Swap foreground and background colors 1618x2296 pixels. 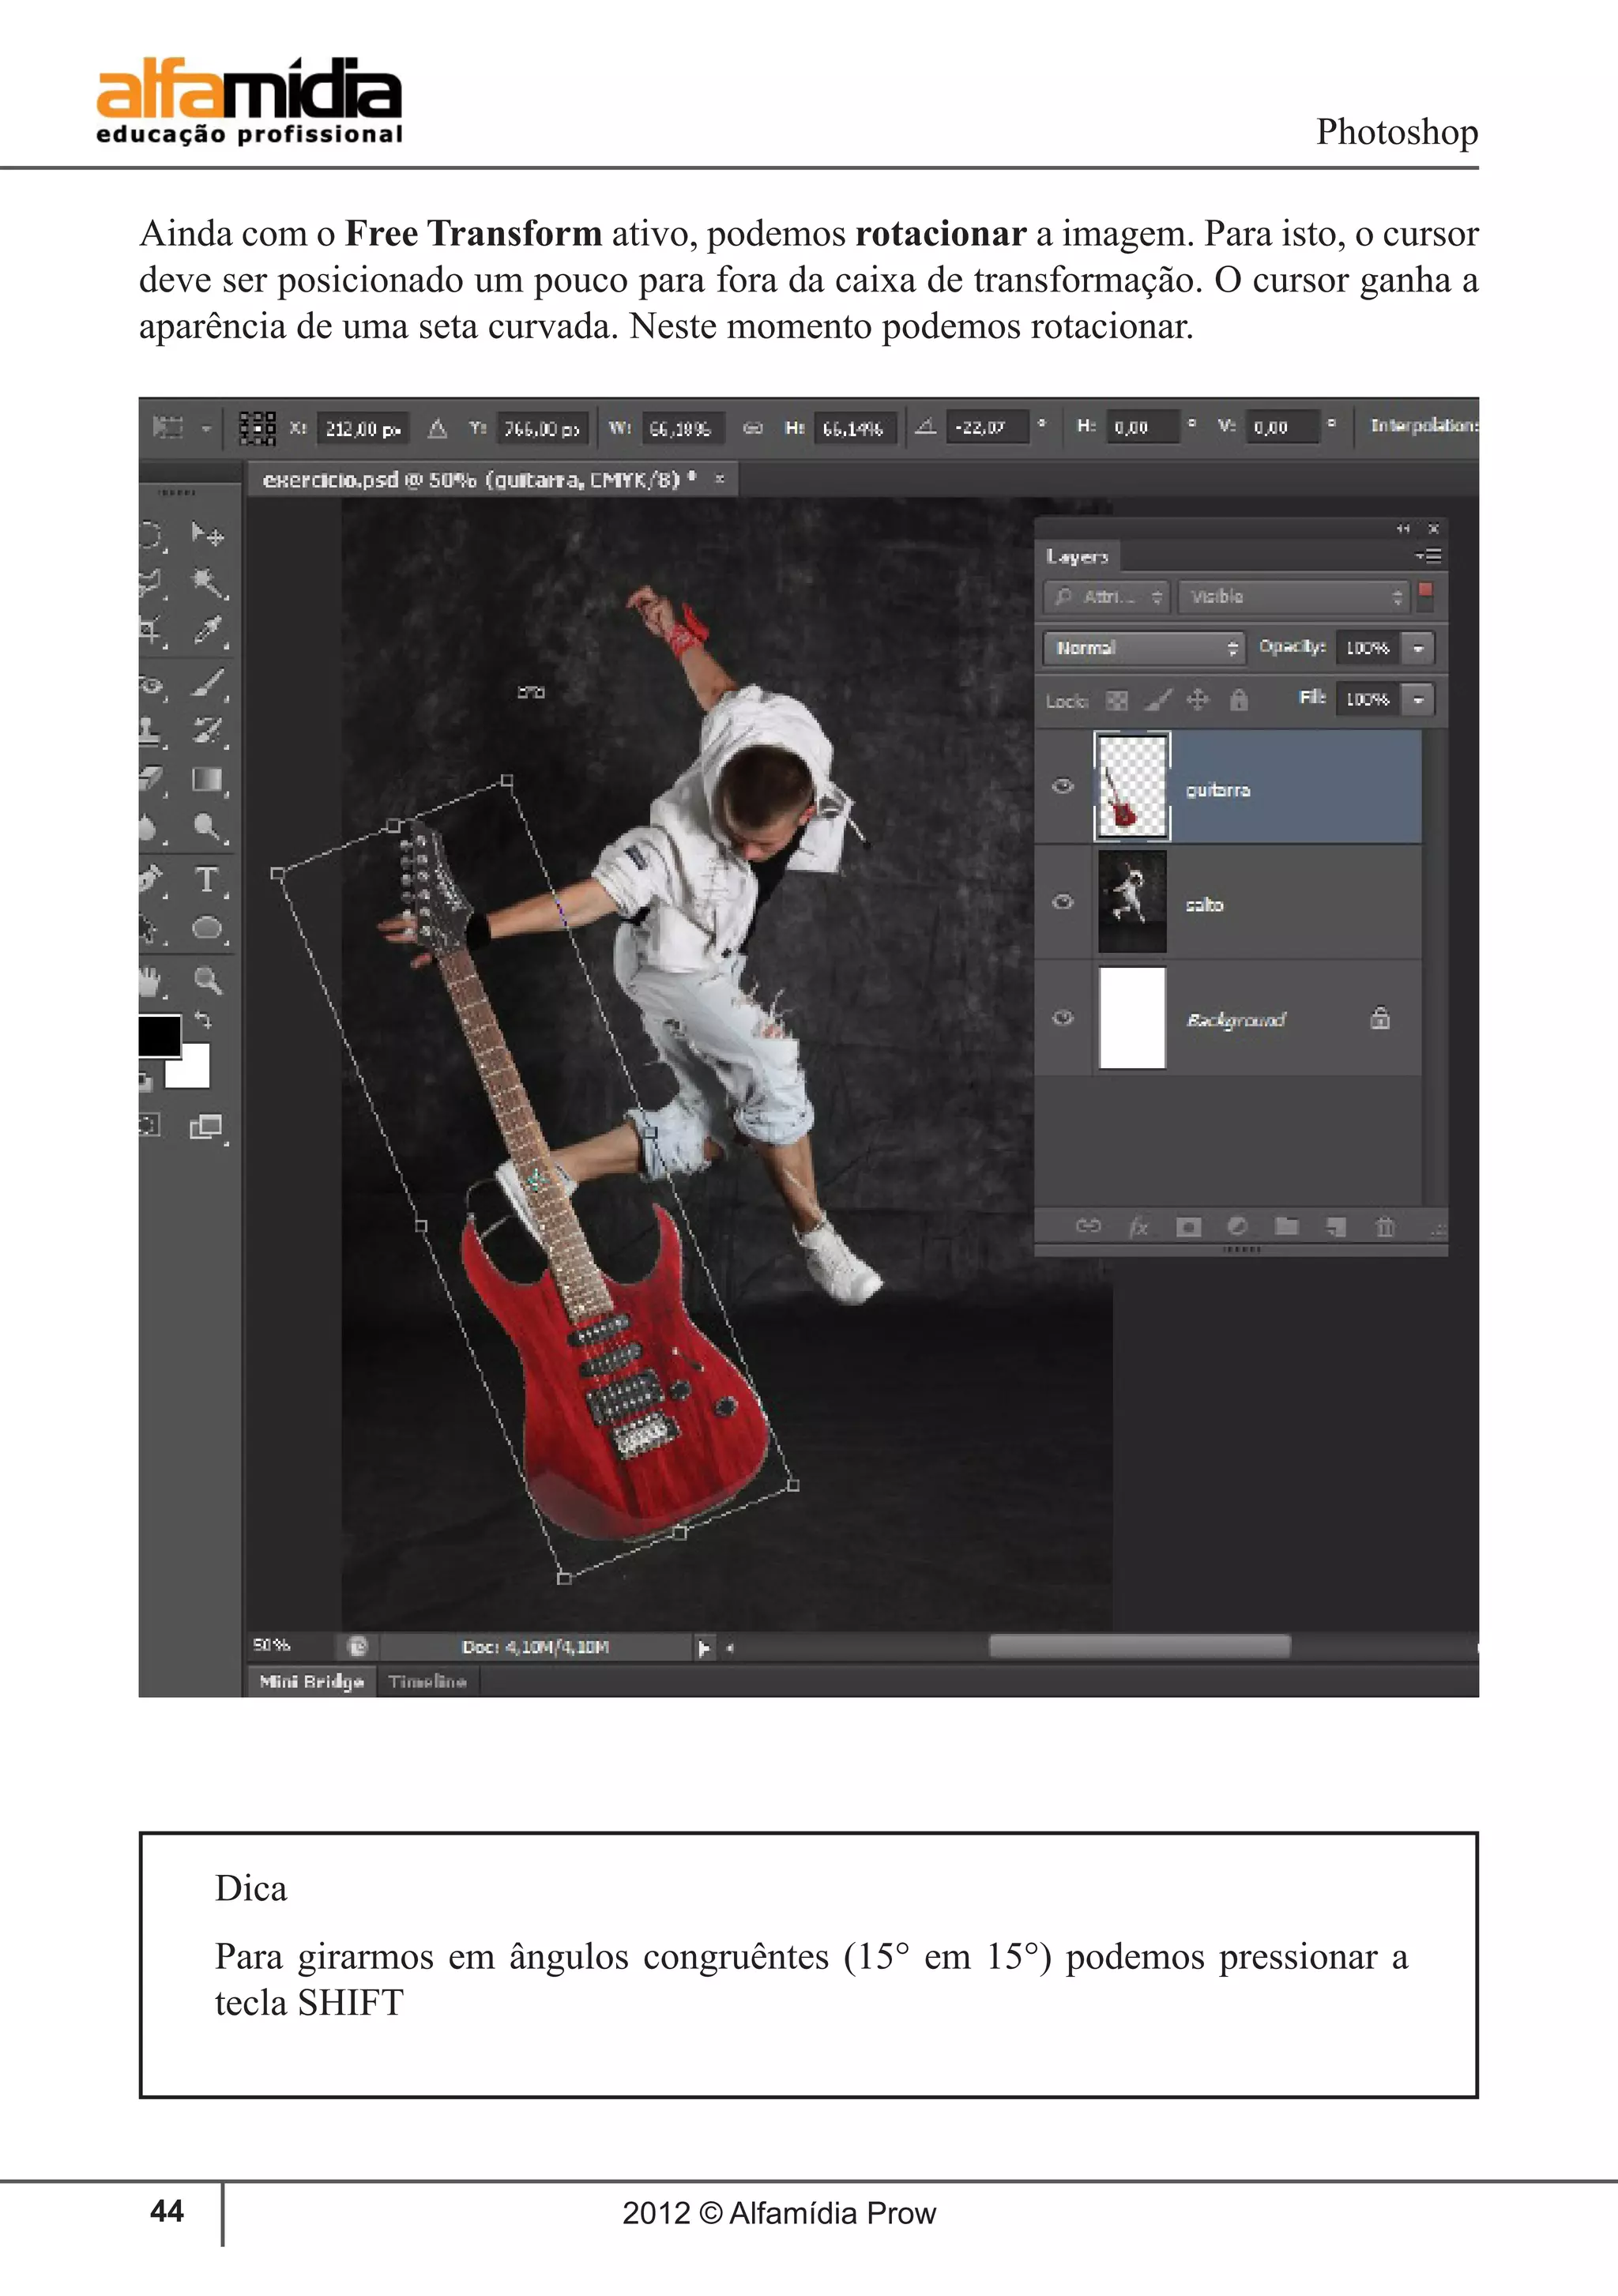203,1021
